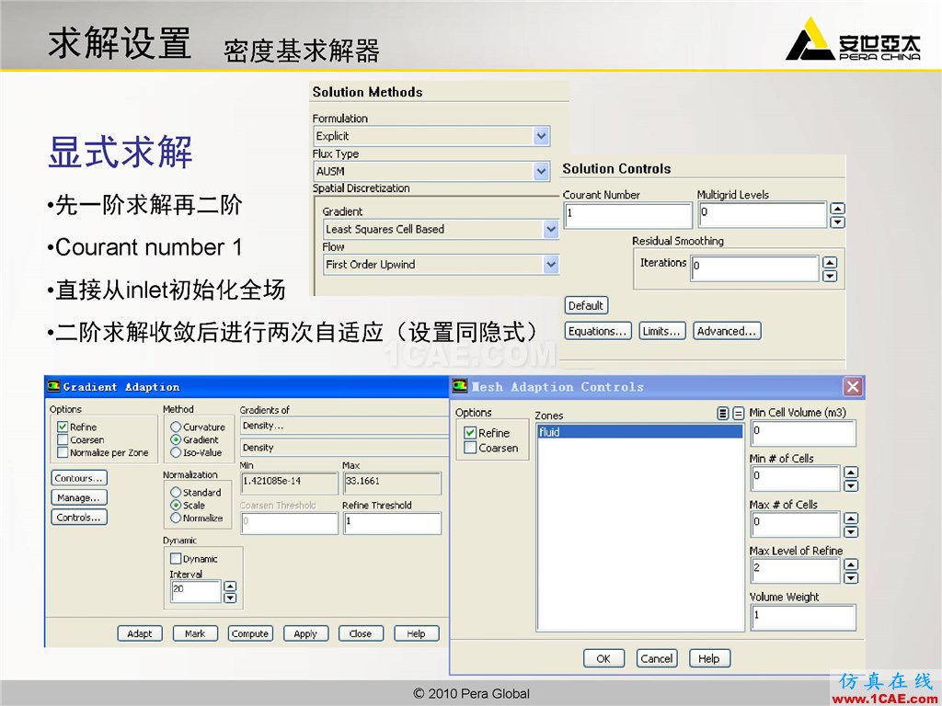Deselect all zones icon above Zones list

coord(739,414)
